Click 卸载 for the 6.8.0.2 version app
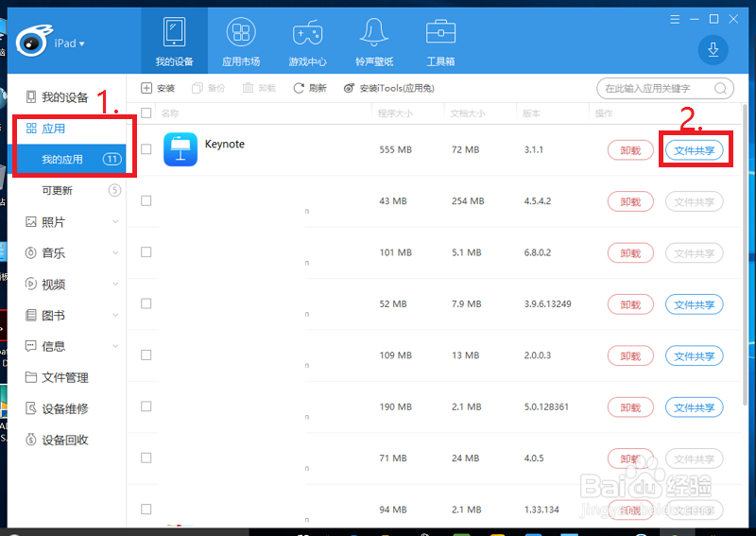 630,253
